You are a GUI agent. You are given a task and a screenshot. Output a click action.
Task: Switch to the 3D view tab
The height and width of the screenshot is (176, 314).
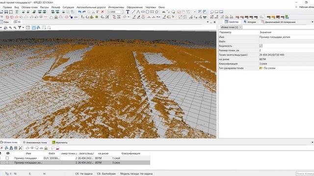17,22
